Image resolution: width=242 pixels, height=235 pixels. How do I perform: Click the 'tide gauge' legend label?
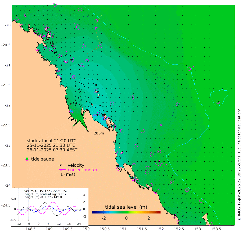coord(42,159)
